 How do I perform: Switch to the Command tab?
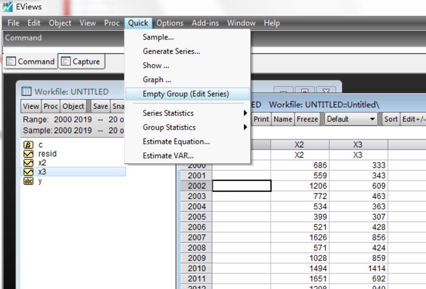click(x=30, y=61)
